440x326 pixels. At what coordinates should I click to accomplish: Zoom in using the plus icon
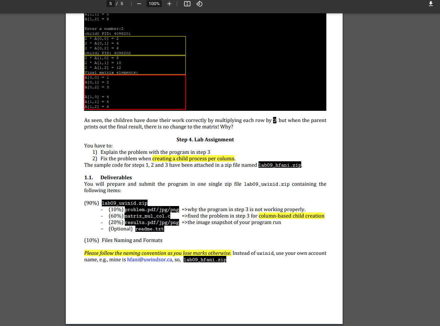[169, 4]
